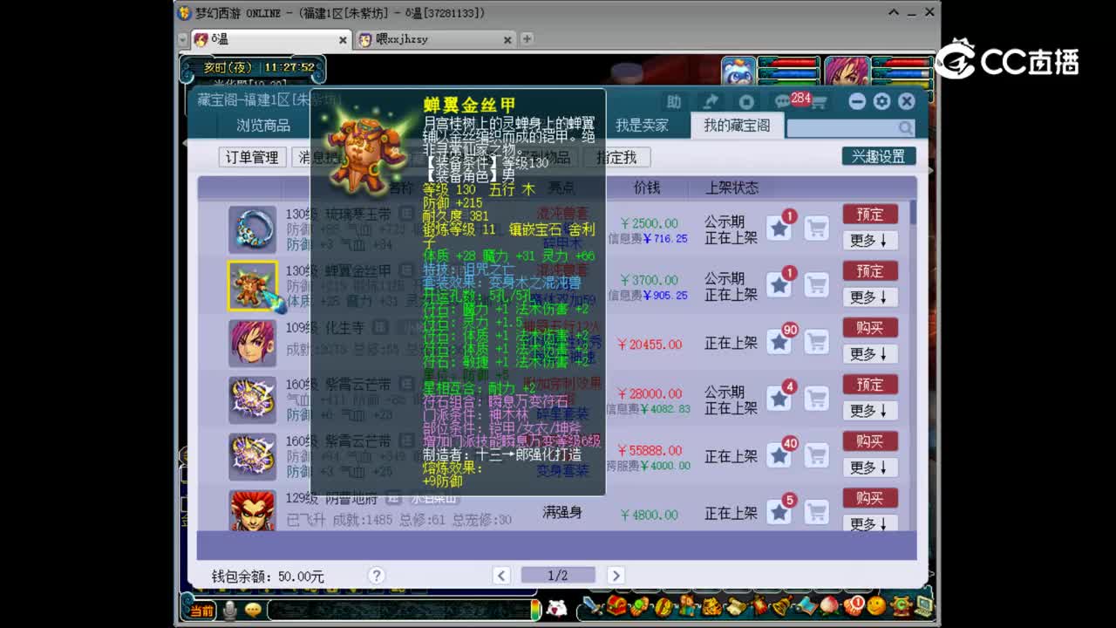1116x628 pixels.
Task: Click the sword attack icon in bottom toolbar
Action: (x=595, y=606)
